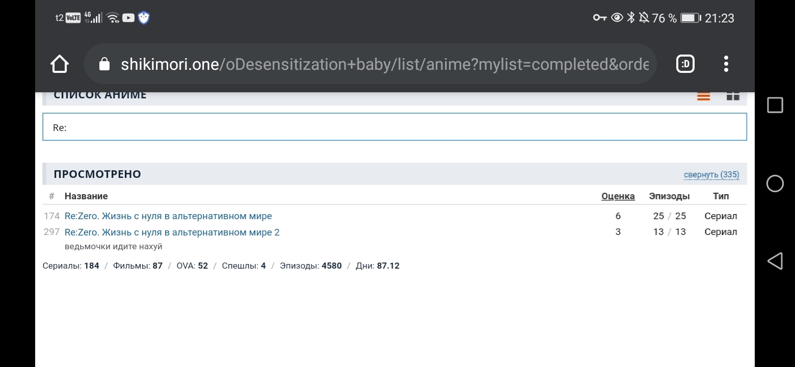Viewport: 795px width, 367px height.
Task: Open Re:Zero season 2 title link
Action: coord(172,232)
